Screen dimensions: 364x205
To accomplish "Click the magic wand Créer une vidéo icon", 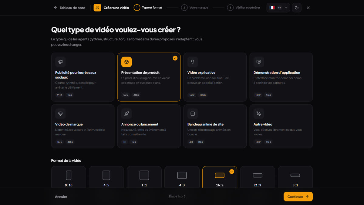I will coord(97,8).
